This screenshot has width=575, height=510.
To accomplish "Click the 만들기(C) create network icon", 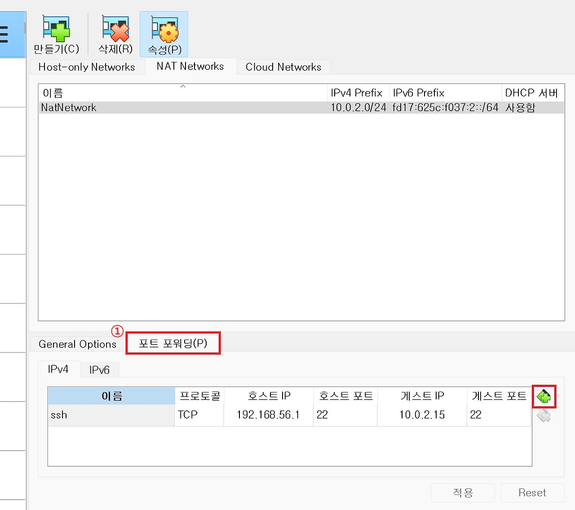I will [56, 34].
